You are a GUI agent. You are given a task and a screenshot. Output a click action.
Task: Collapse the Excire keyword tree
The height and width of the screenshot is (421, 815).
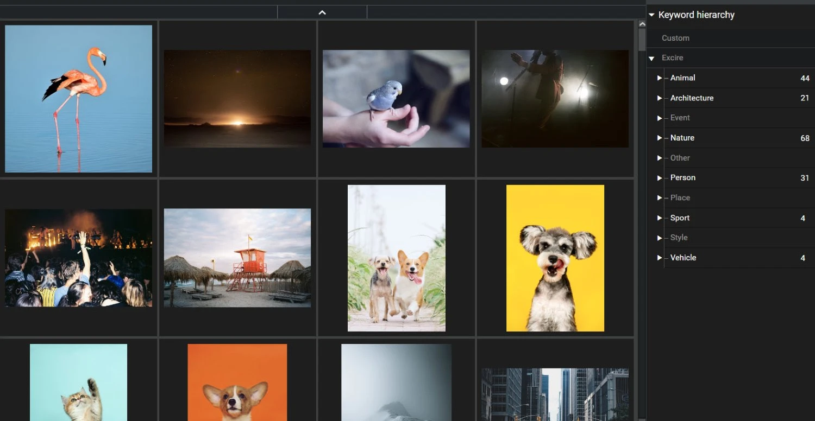coord(651,58)
